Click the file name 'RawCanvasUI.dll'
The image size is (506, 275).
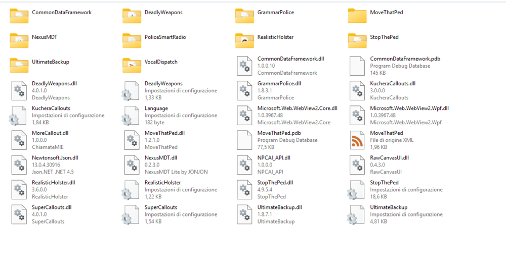(390, 158)
